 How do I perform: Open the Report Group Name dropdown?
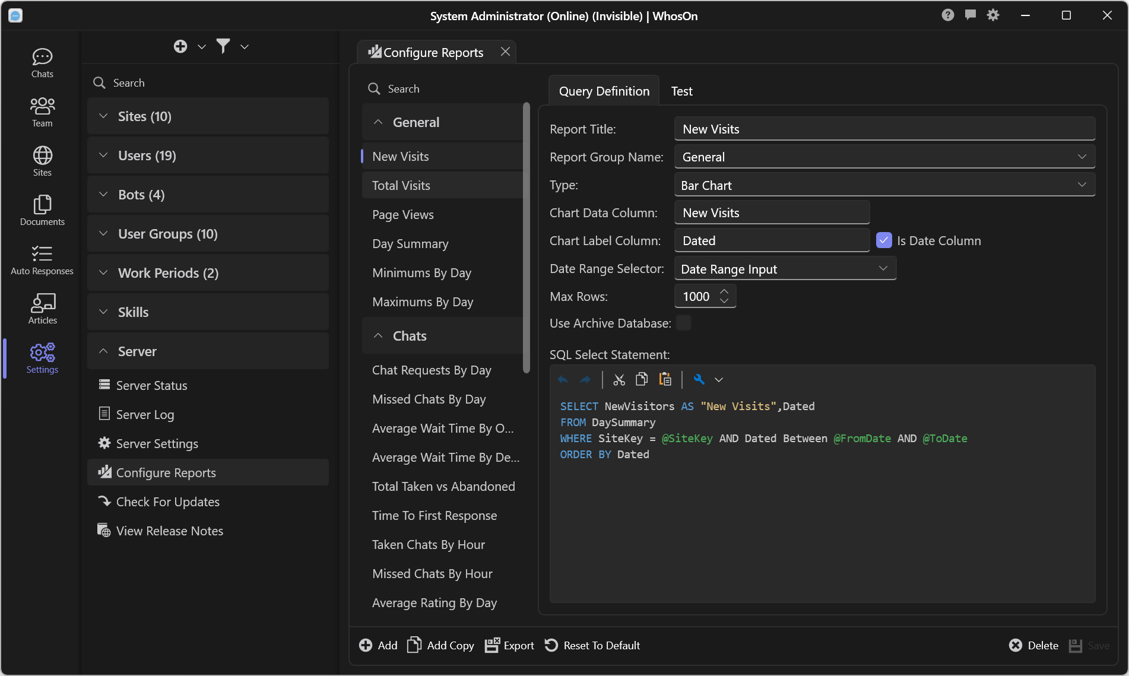click(884, 157)
